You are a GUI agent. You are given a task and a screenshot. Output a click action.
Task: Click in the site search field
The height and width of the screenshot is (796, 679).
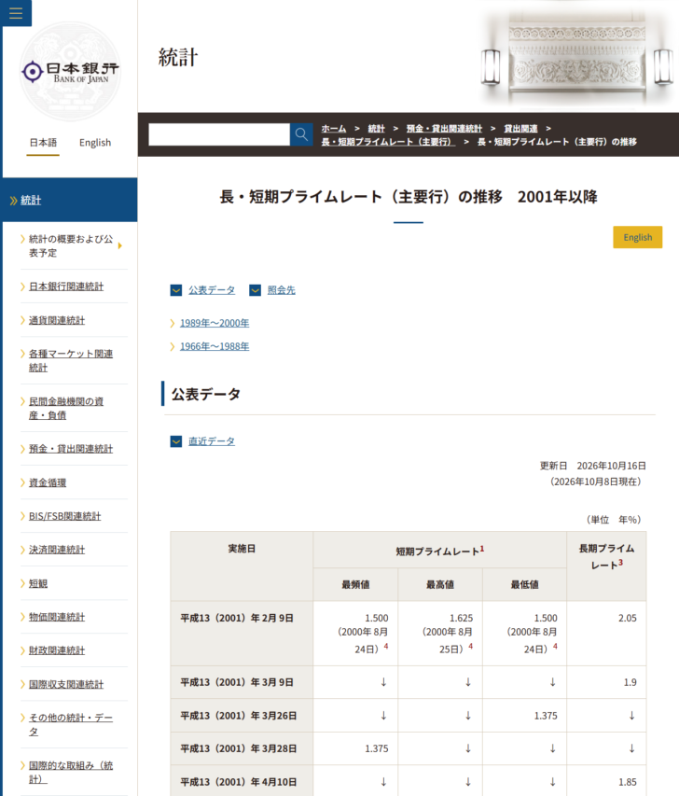(219, 134)
